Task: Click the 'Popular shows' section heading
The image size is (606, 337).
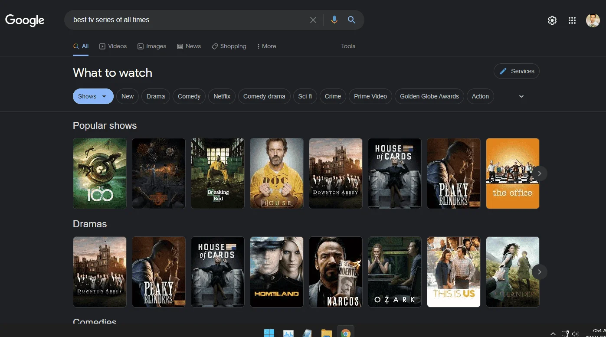Action: point(105,126)
